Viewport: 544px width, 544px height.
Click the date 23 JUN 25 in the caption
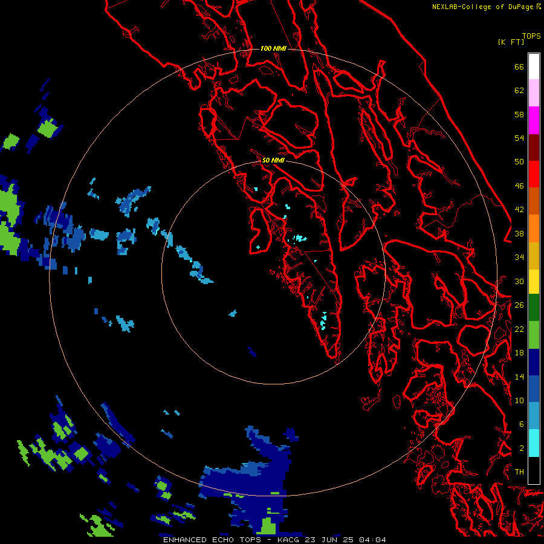click(x=329, y=540)
